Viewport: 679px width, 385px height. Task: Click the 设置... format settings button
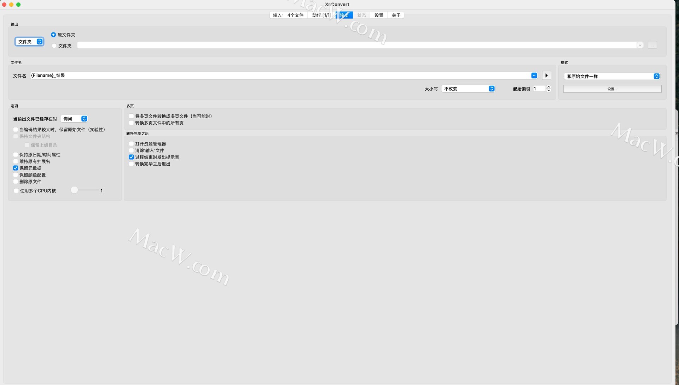tap(612, 89)
